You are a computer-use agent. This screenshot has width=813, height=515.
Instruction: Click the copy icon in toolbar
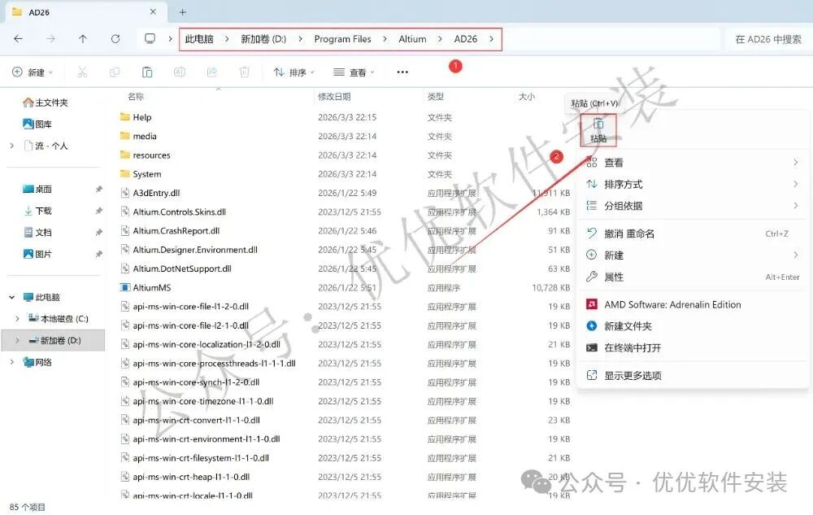point(115,72)
